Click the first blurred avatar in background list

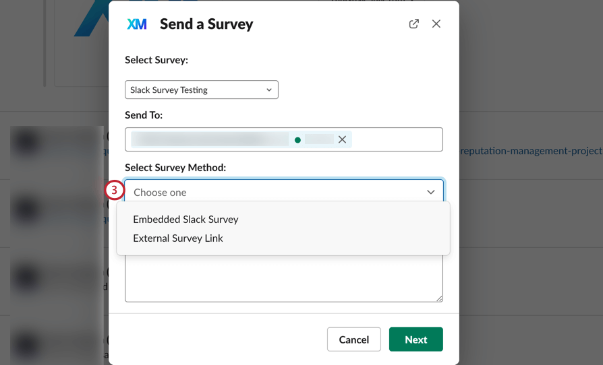tap(27, 143)
